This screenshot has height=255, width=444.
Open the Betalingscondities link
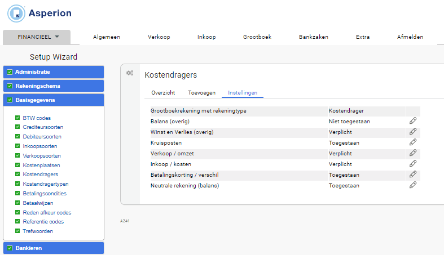[45, 194]
